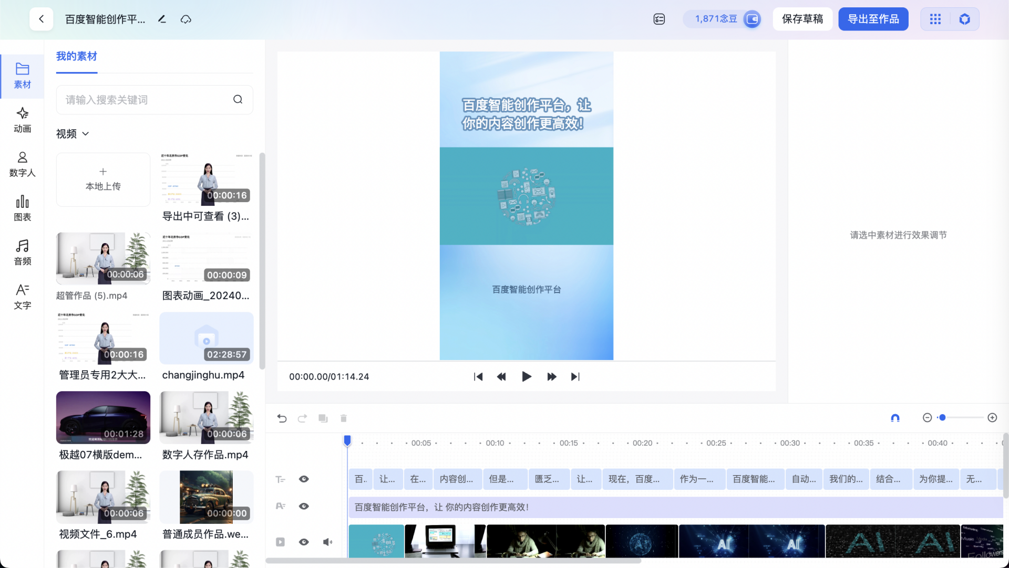The width and height of the screenshot is (1009, 568).
Task: Click the duplicate clip icon
Action: pos(323,418)
